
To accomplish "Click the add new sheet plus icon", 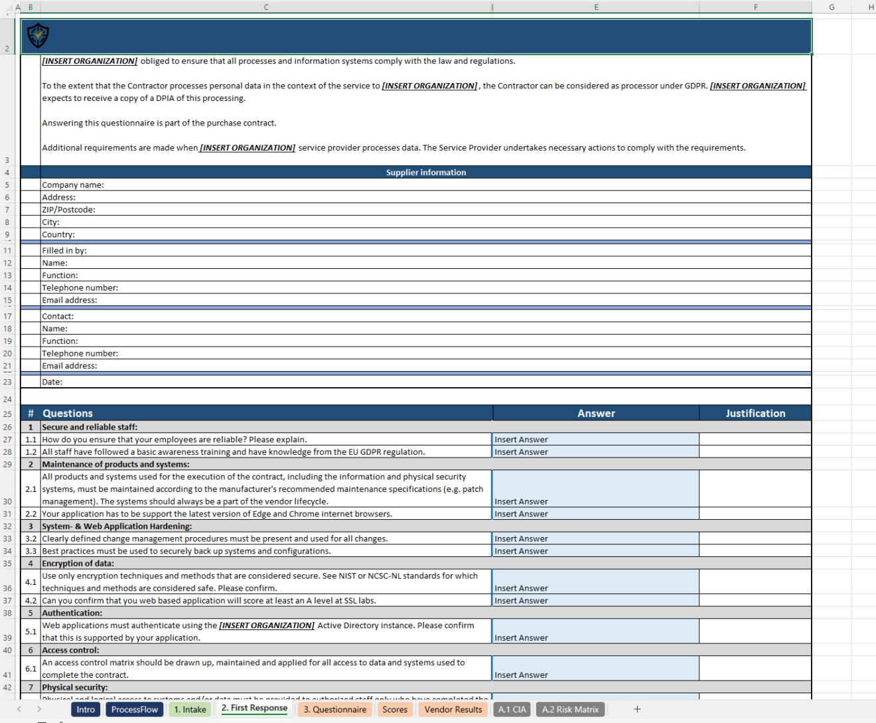I will point(636,709).
